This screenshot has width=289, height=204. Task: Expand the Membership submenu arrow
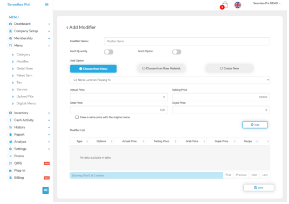[x=49, y=38]
